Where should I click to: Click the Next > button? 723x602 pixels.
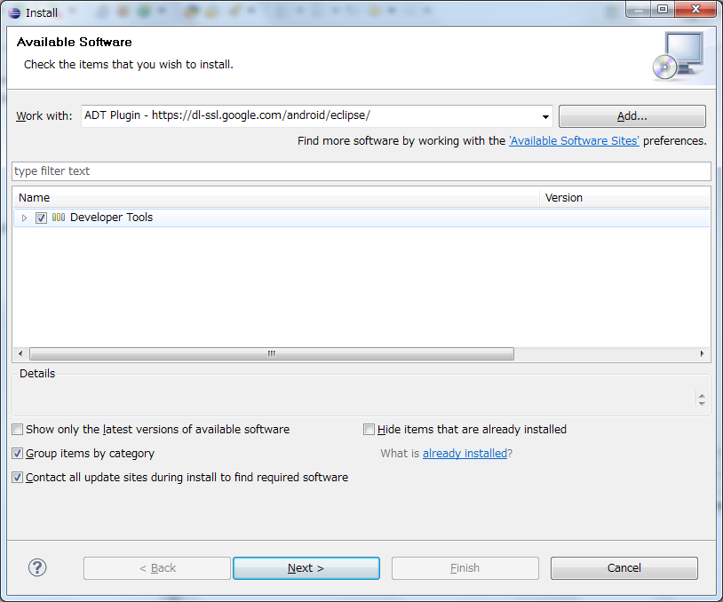pos(306,568)
